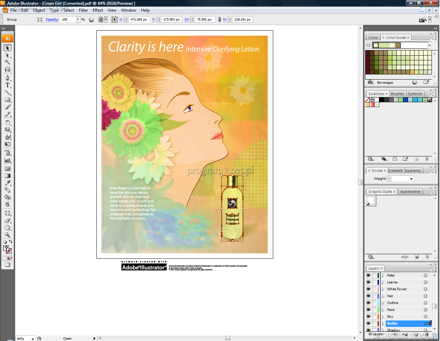Activate the Eyedropper tool
The height and width of the screenshot is (341, 440).
8,183
